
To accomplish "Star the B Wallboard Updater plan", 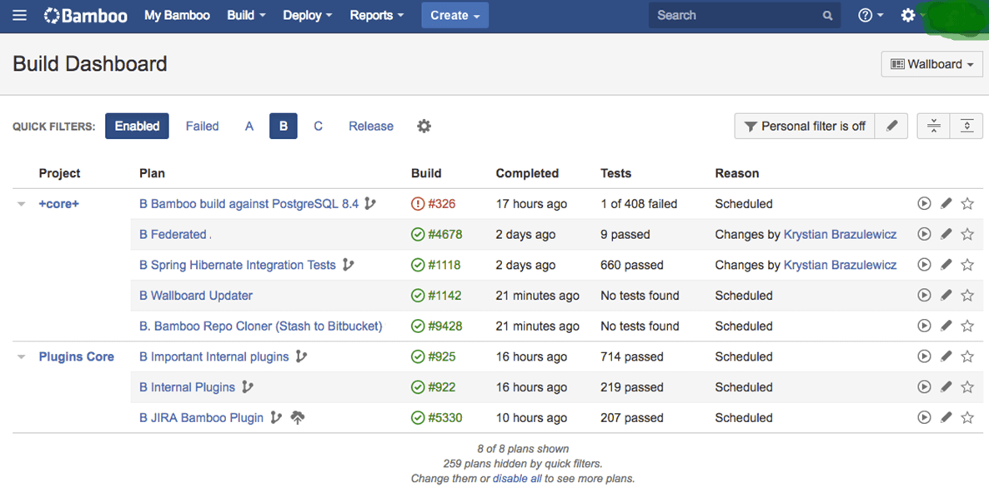I will click(967, 295).
